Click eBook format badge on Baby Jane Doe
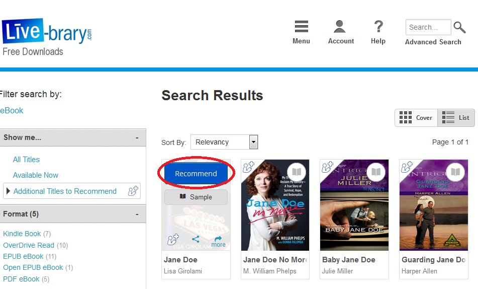This screenshot has height=289, width=478. coord(375,173)
